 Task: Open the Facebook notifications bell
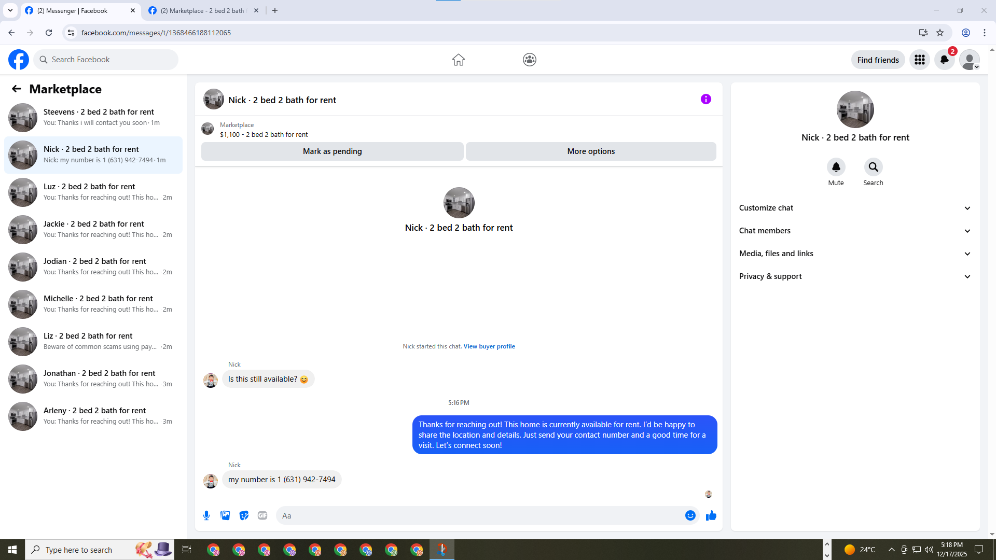coord(944,60)
